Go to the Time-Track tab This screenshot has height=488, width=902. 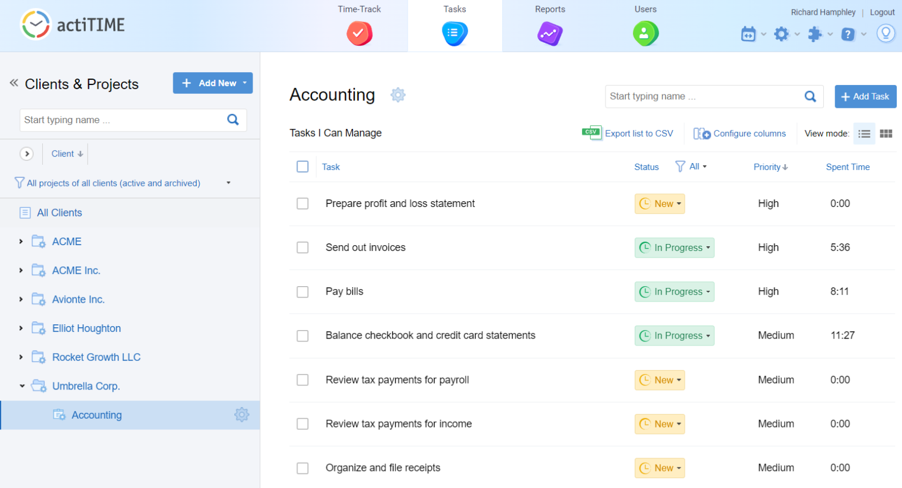coord(359,26)
